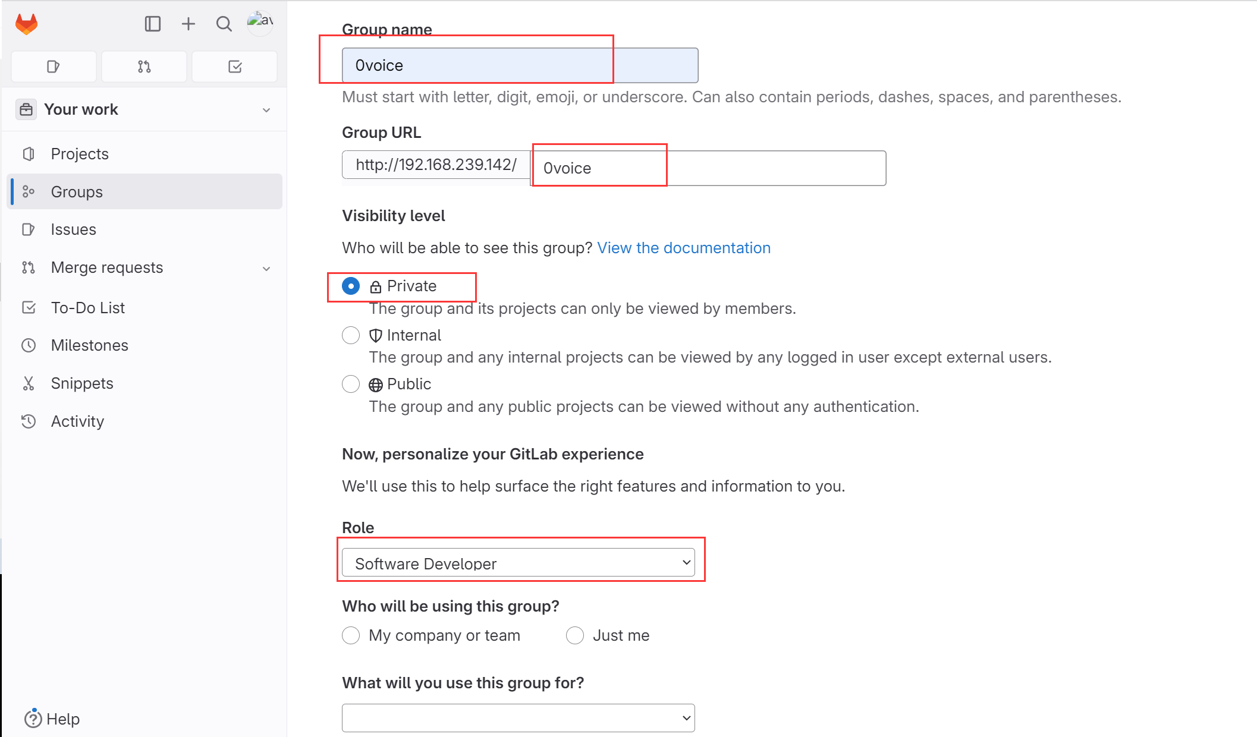This screenshot has height=737, width=1257.
Task: Open the Role dropdown showing Software Developer
Action: [518, 562]
